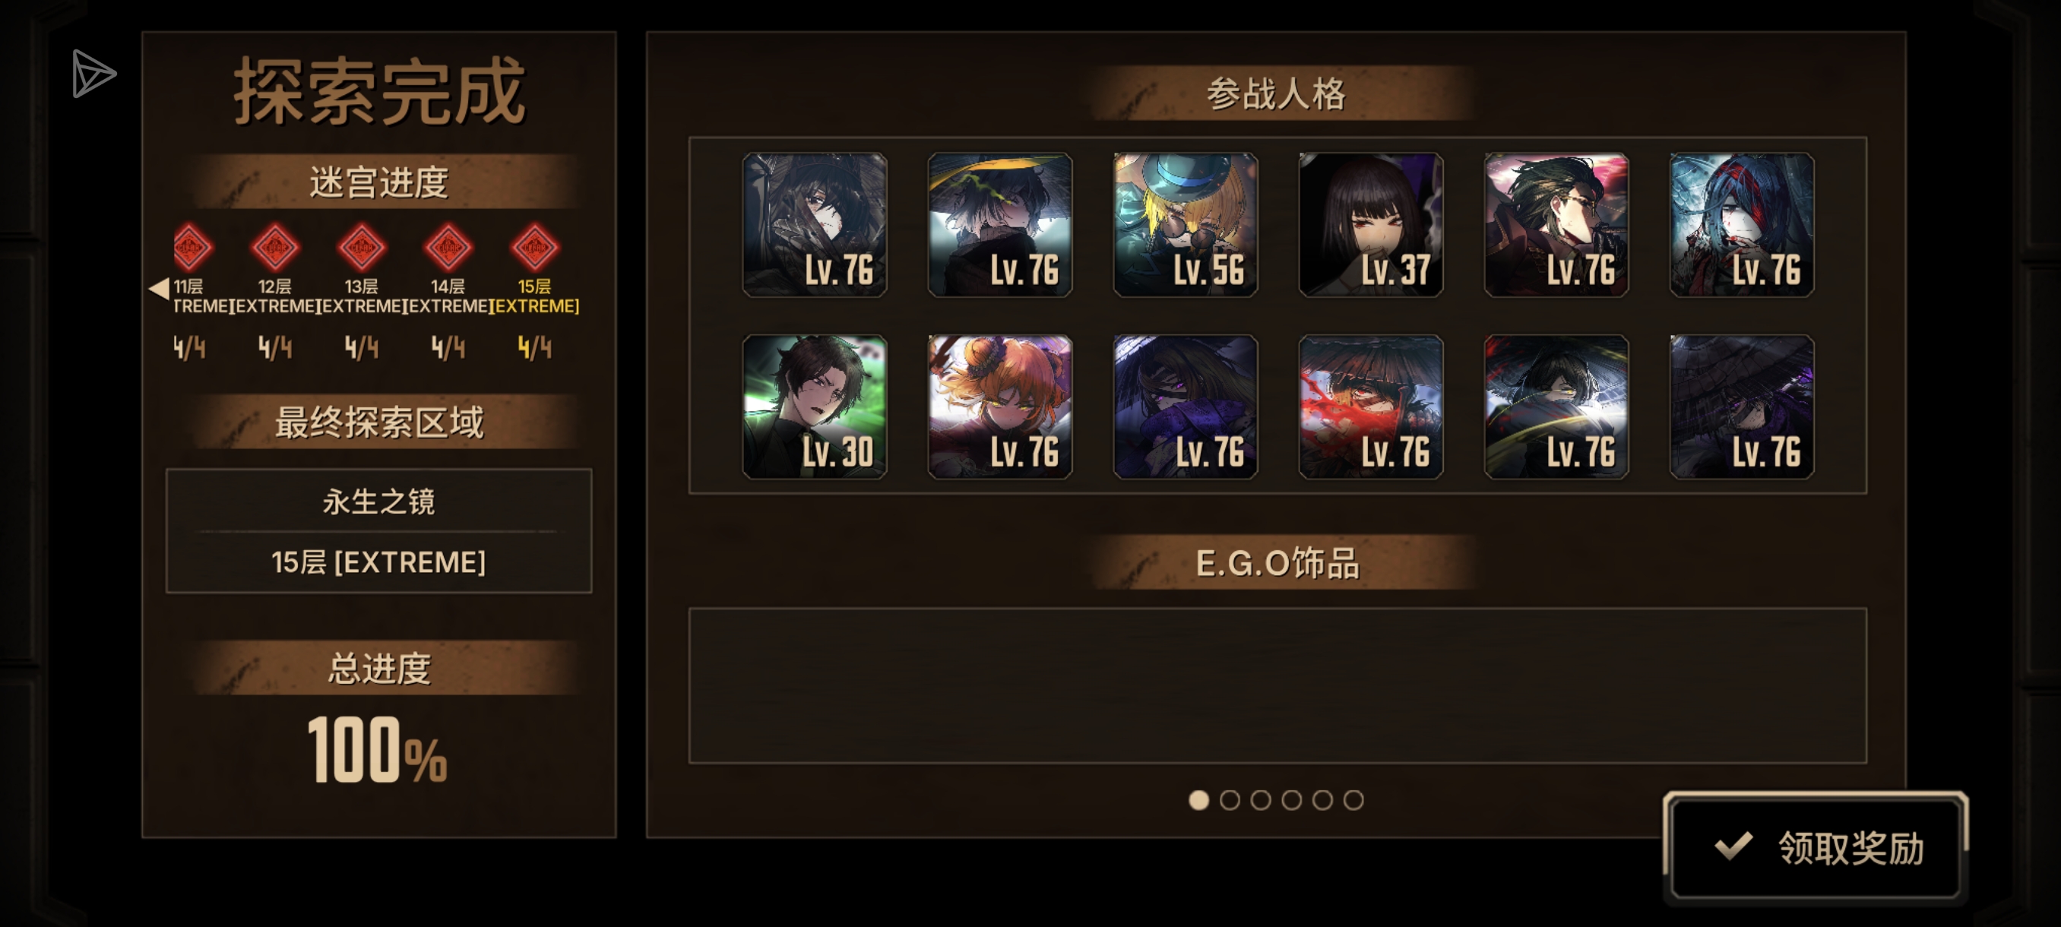Switch to the second page indicator dot
The height and width of the screenshot is (927, 2061).
(x=1230, y=800)
